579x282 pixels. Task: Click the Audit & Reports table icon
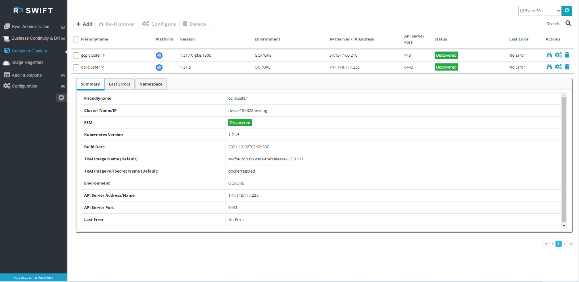point(7,75)
